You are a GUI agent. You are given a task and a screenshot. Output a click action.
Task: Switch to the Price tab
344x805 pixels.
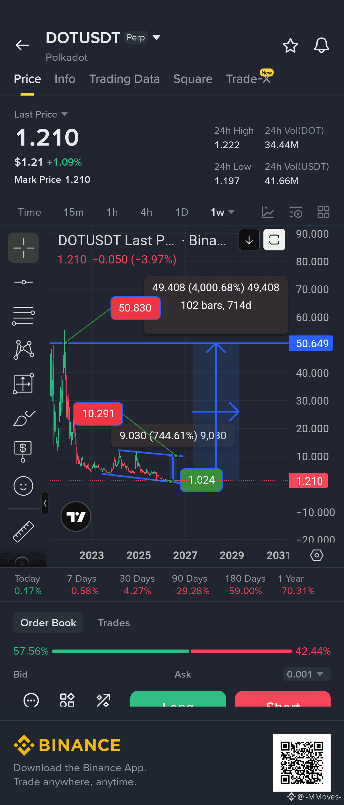(x=27, y=79)
